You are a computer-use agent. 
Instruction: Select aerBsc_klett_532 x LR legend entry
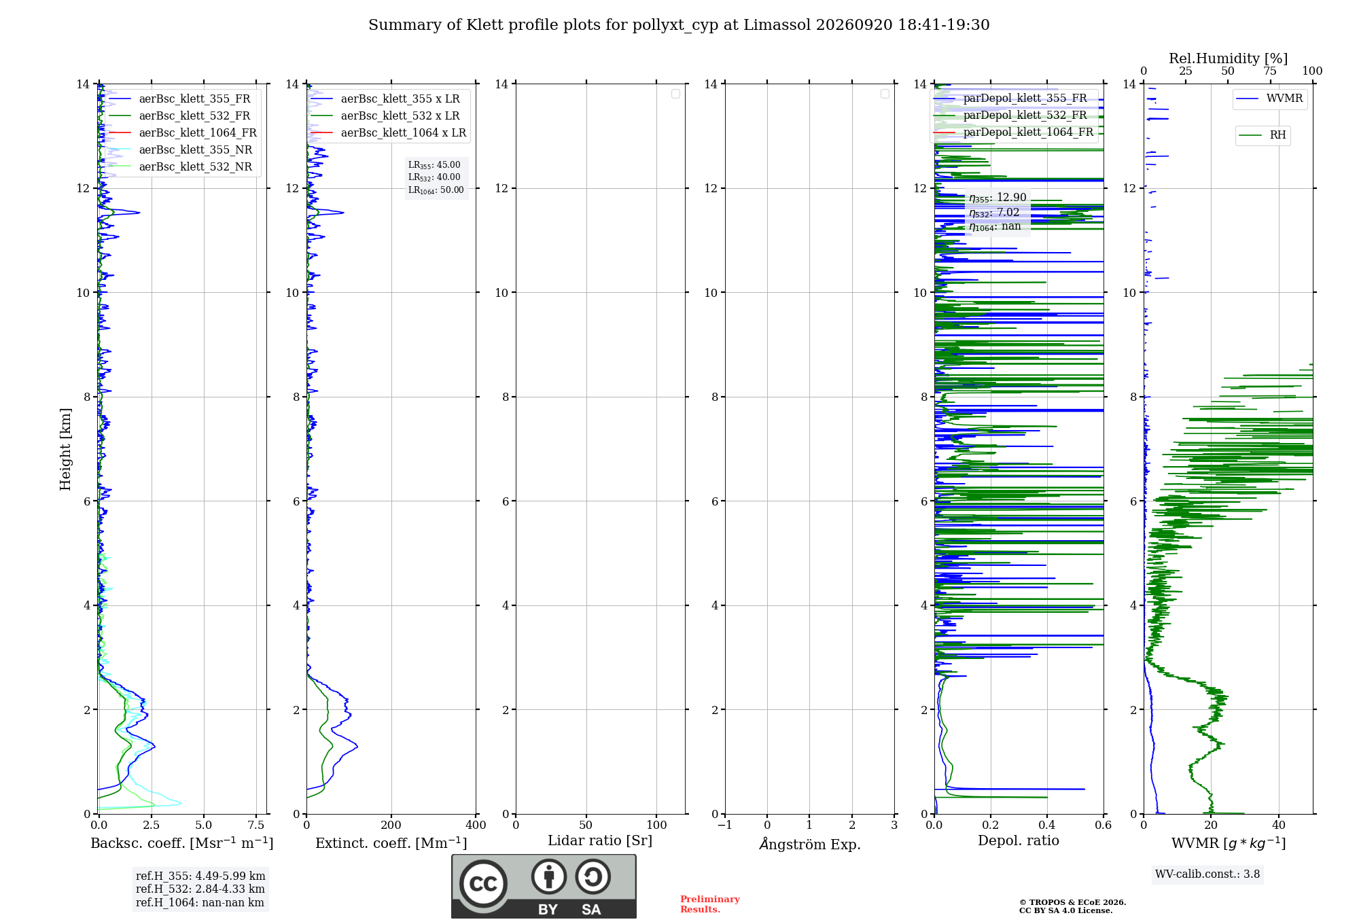[385, 115]
